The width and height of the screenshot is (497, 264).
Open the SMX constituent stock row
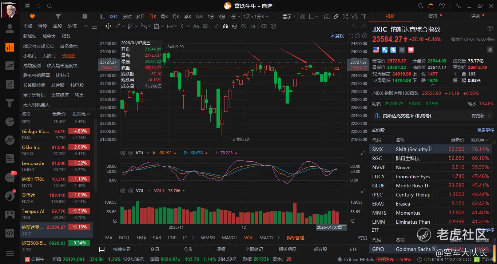point(431,149)
